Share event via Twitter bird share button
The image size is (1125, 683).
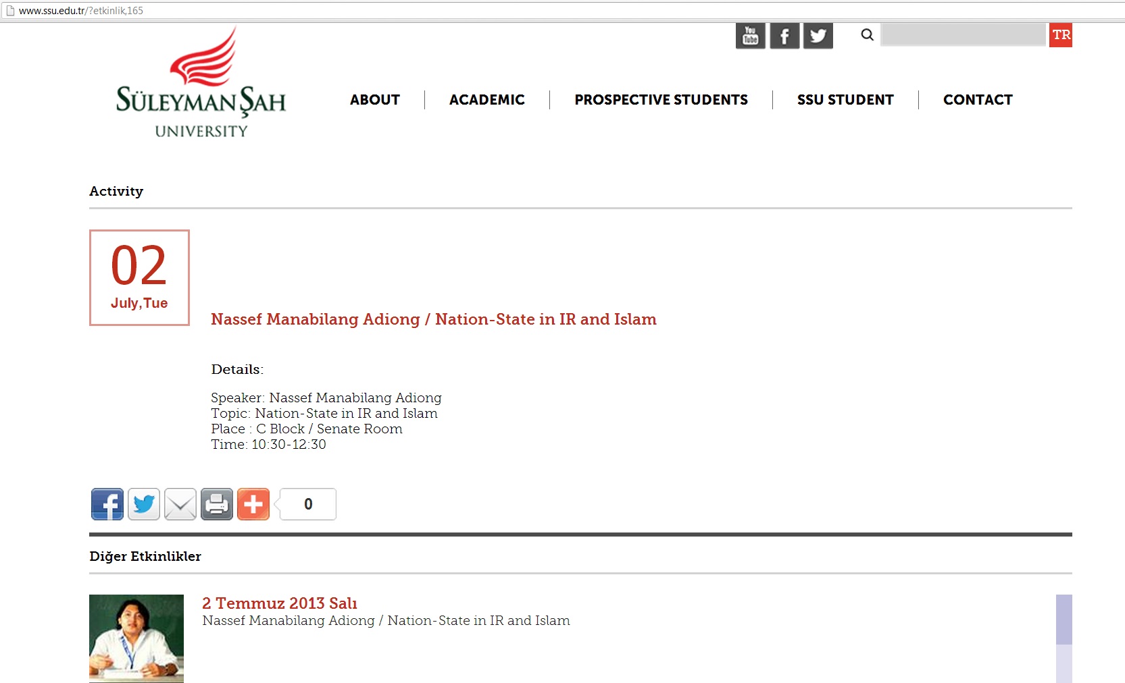144,504
